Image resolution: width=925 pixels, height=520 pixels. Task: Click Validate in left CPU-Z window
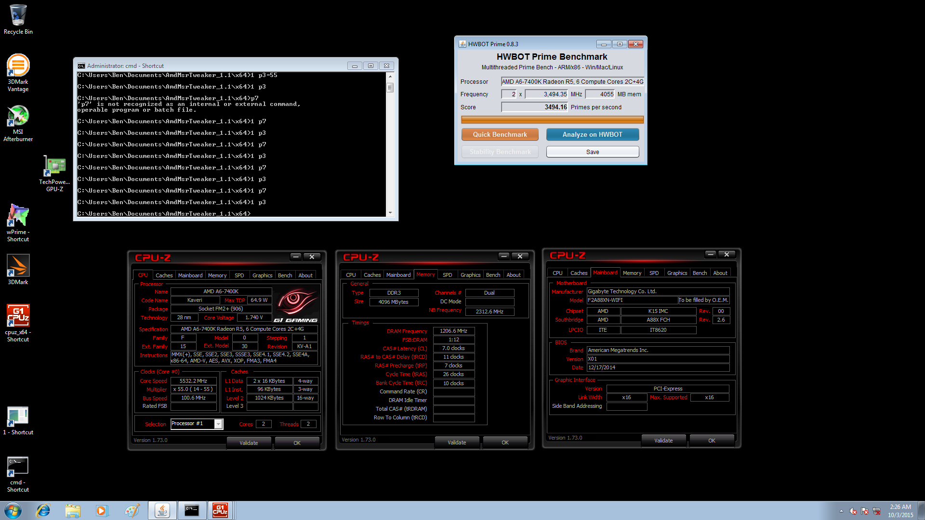click(x=249, y=443)
